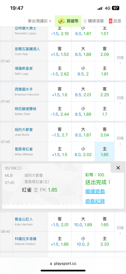Open the 密爾瓦基釀酒人 team link
Viewport: 126px width, 274px height.
[27, 49]
